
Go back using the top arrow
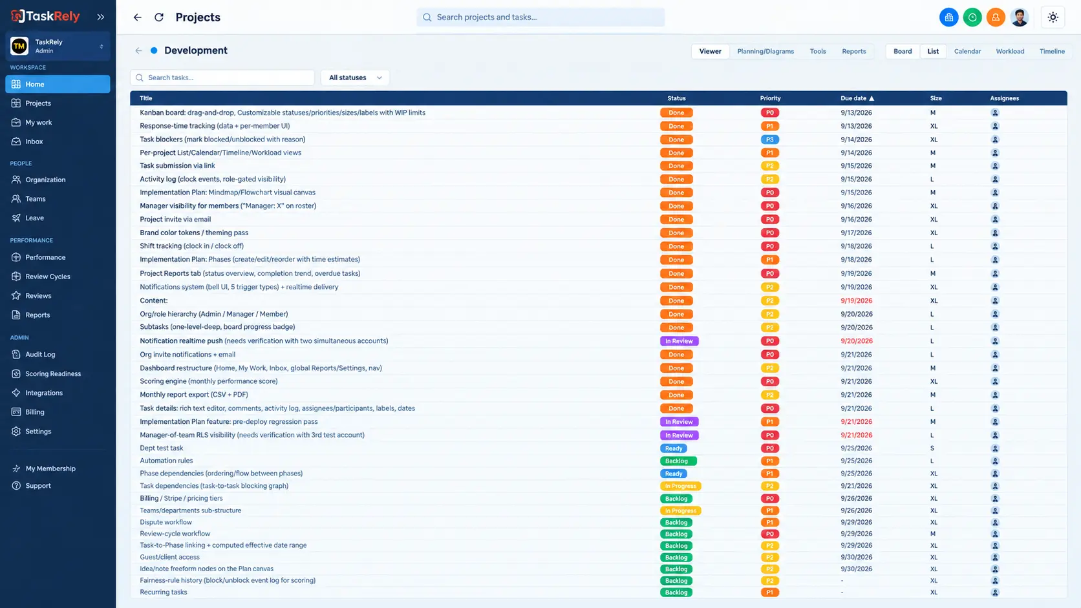(x=138, y=17)
